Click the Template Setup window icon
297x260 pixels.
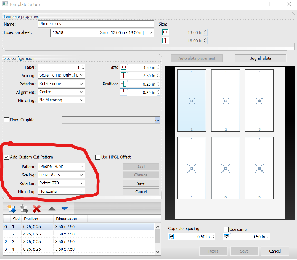(x=5, y=4)
